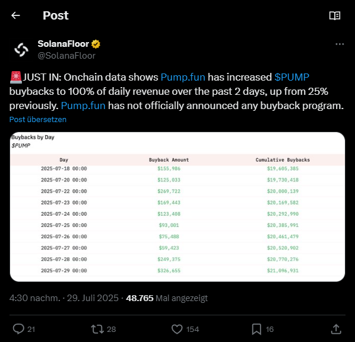Click the @SolanaFloor handle
The image size is (355, 342).
(66, 56)
